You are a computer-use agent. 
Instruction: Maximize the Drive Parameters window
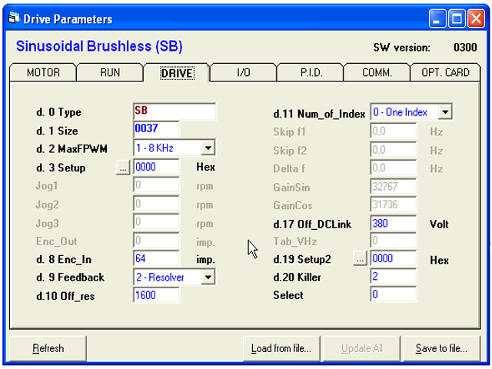458,18
